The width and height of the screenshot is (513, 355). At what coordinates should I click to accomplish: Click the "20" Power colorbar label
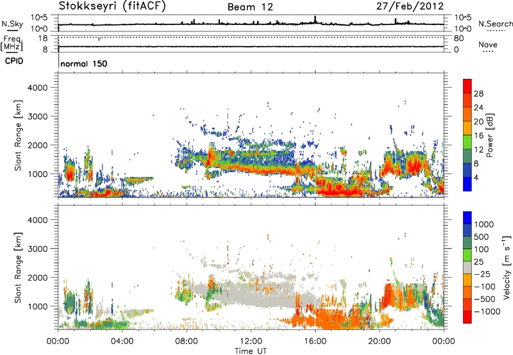tap(478, 122)
